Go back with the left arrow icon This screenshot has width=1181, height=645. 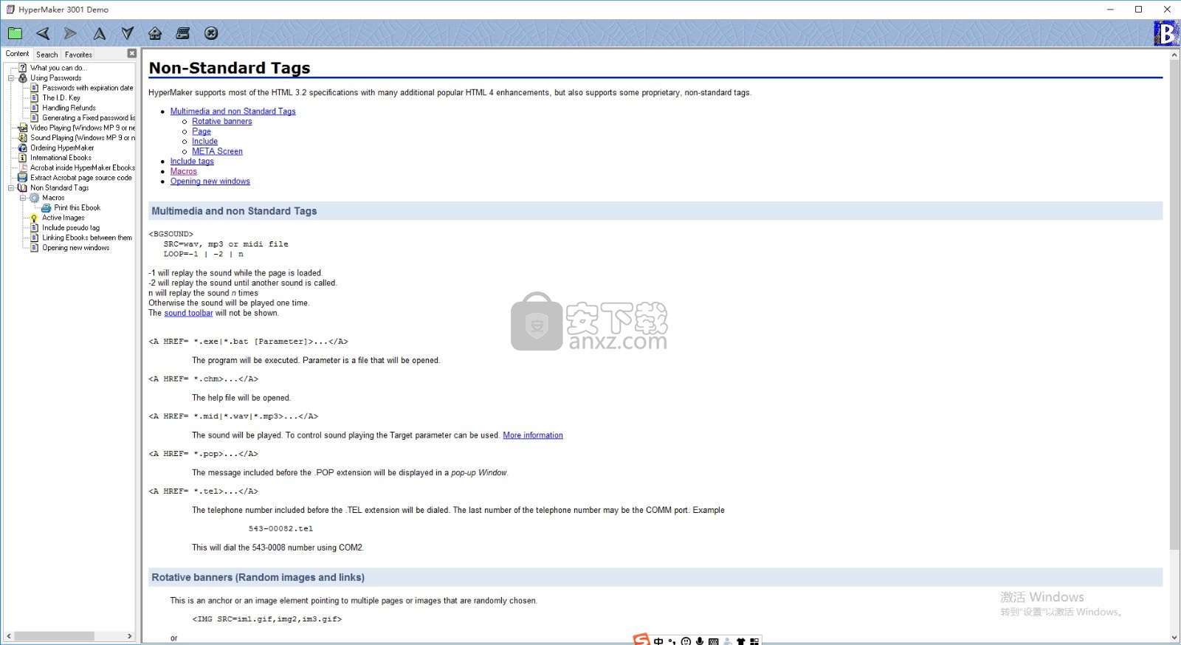[43, 33]
